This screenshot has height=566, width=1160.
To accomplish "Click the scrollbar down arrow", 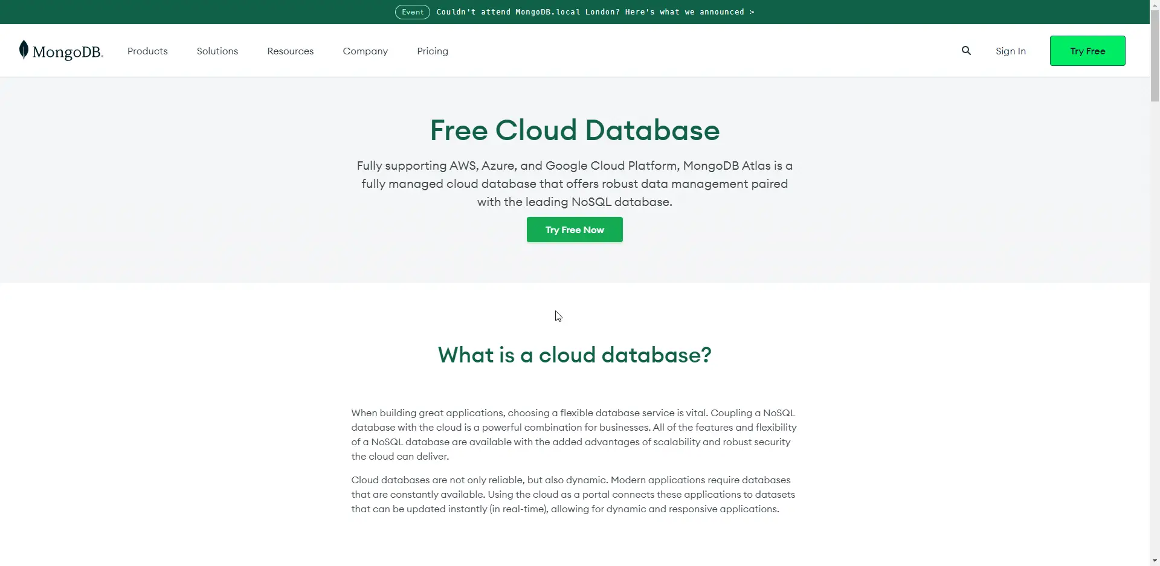I will point(1155,561).
